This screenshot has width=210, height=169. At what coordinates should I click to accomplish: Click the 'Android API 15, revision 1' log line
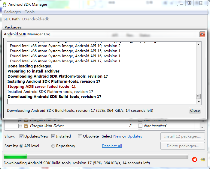(x=65, y=51)
